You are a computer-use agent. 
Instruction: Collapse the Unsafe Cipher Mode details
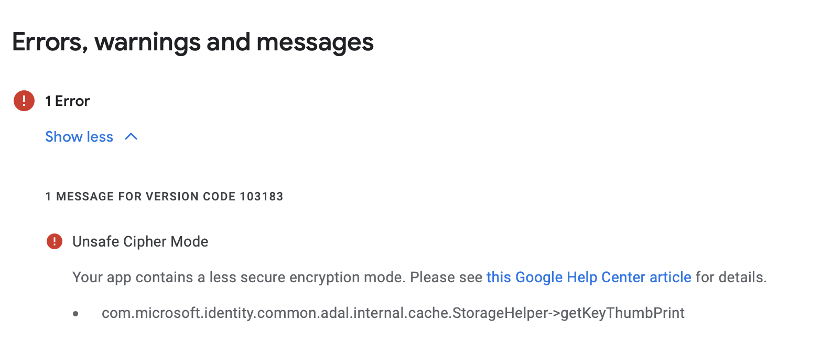79,136
